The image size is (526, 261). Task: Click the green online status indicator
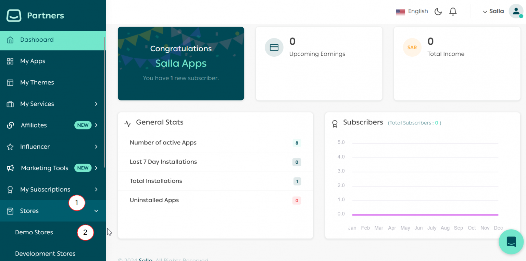point(522,15)
